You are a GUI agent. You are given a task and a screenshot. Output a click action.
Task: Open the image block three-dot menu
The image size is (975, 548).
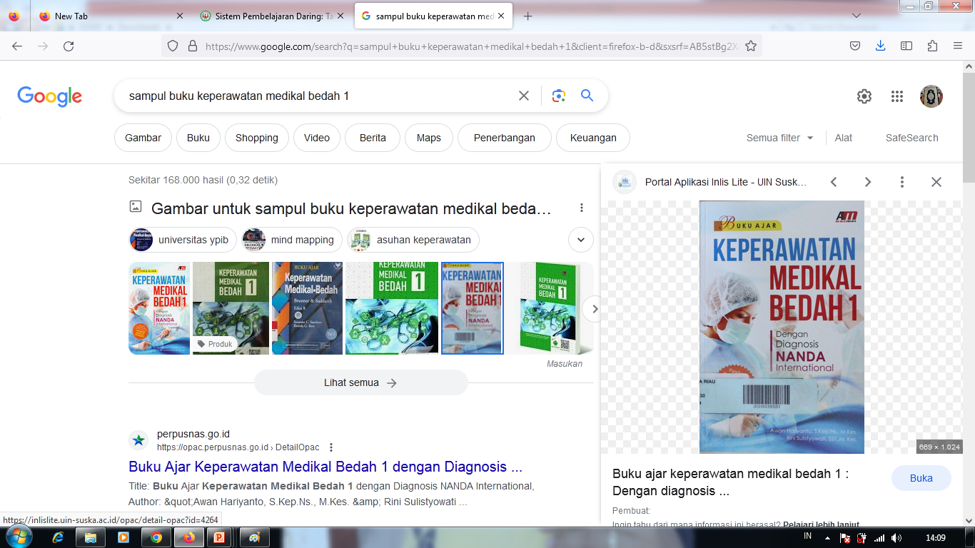(x=582, y=208)
